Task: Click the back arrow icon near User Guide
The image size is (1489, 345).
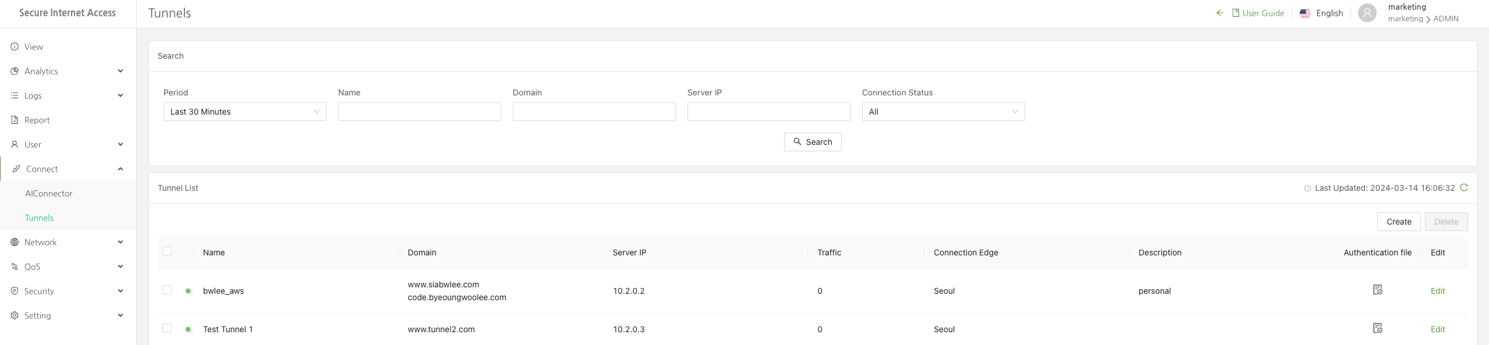Action: pyautogui.click(x=1220, y=13)
